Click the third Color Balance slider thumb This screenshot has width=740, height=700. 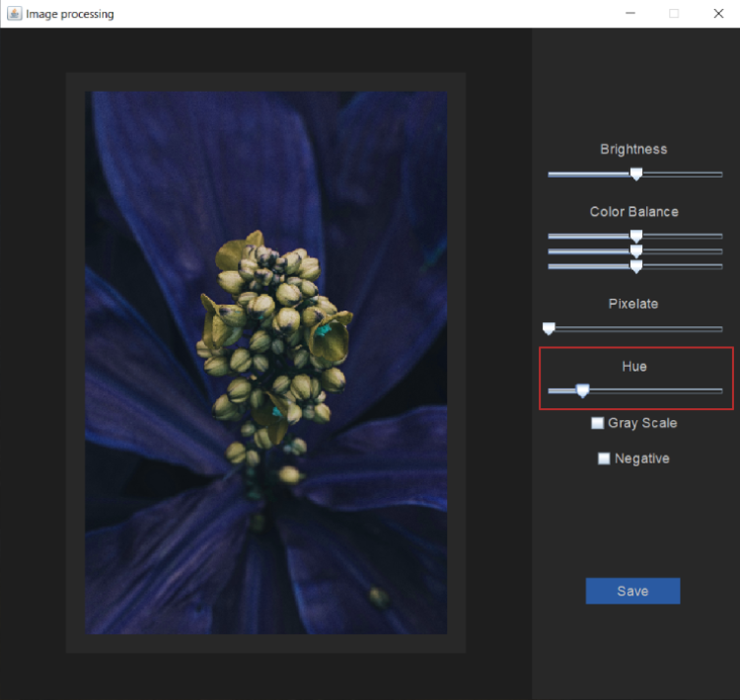tap(636, 266)
